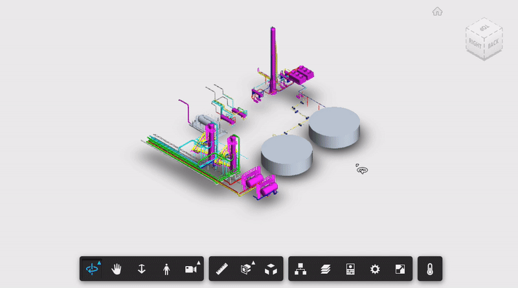The width and height of the screenshot is (518, 288).
Task: Select the Pan hand tool
Action: (x=117, y=269)
